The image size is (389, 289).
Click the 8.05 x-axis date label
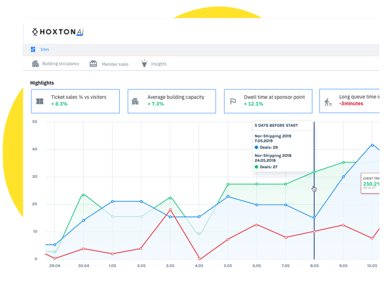tap(314, 266)
